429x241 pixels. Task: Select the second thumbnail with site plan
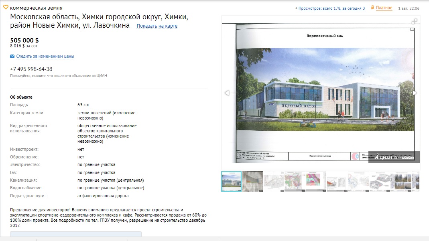tap(253, 182)
